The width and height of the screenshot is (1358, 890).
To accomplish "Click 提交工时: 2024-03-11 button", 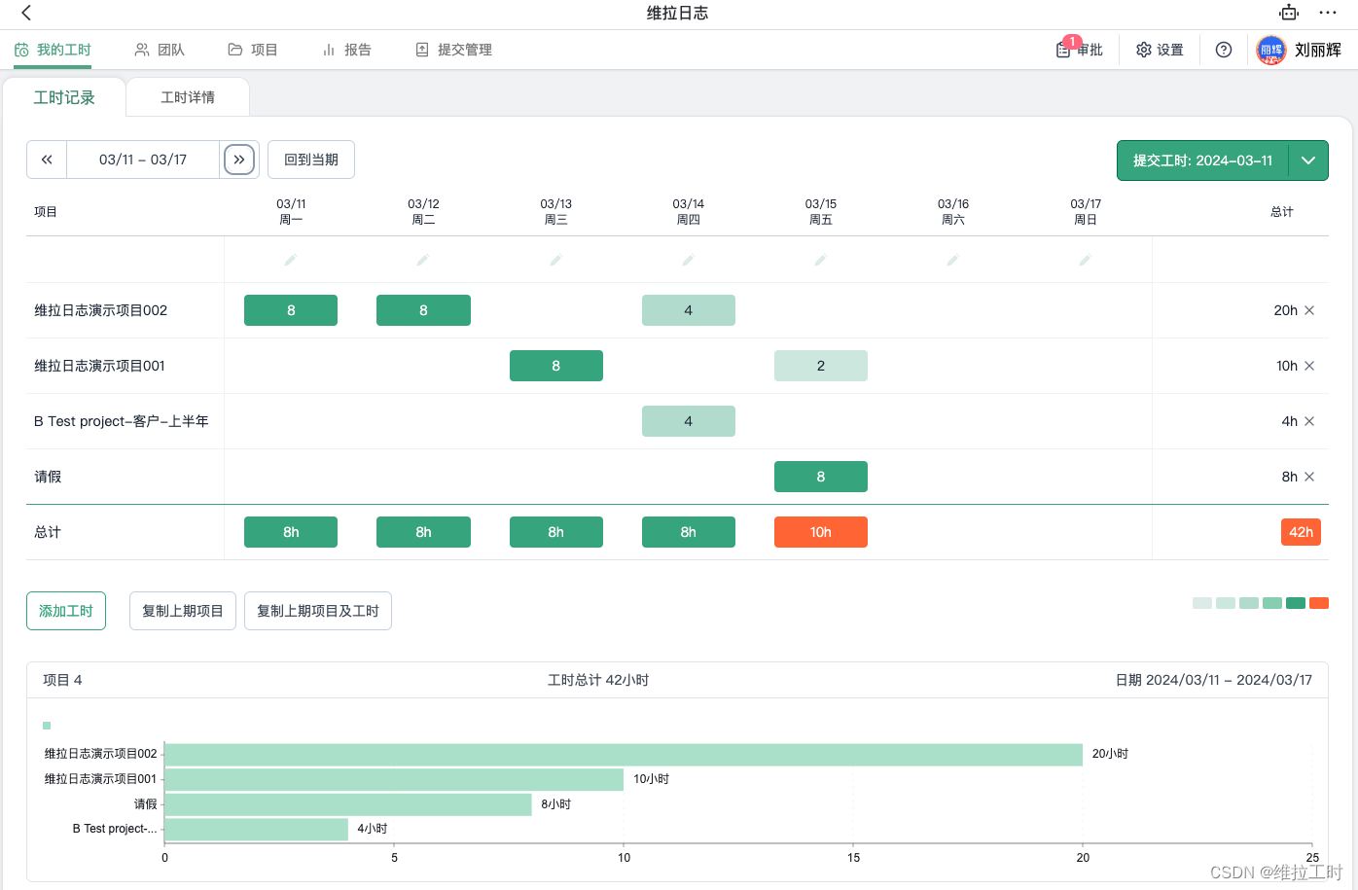I will [x=1202, y=160].
